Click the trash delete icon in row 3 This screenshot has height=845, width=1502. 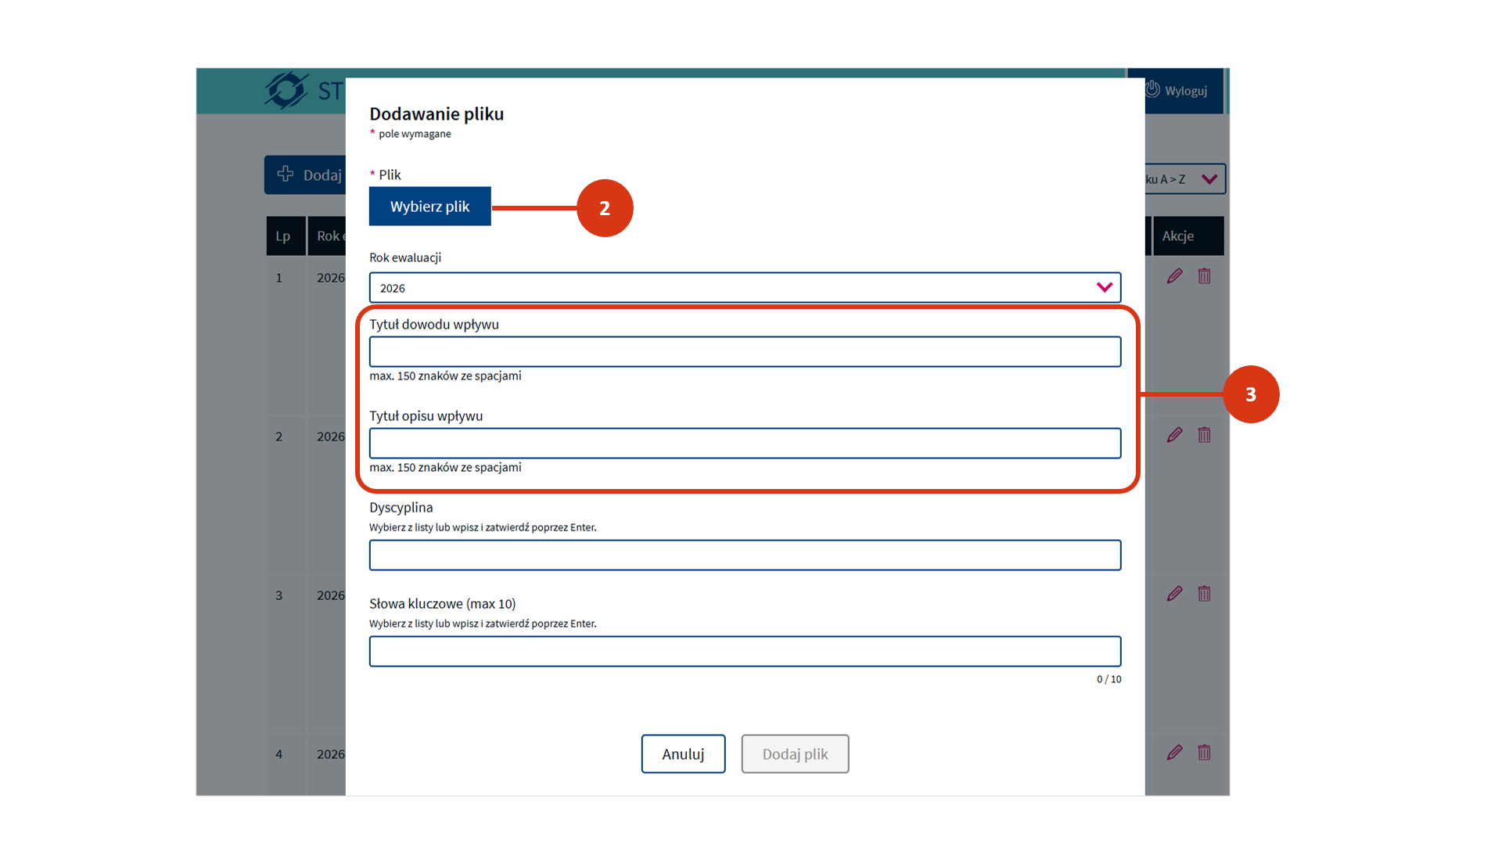click(x=1204, y=594)
